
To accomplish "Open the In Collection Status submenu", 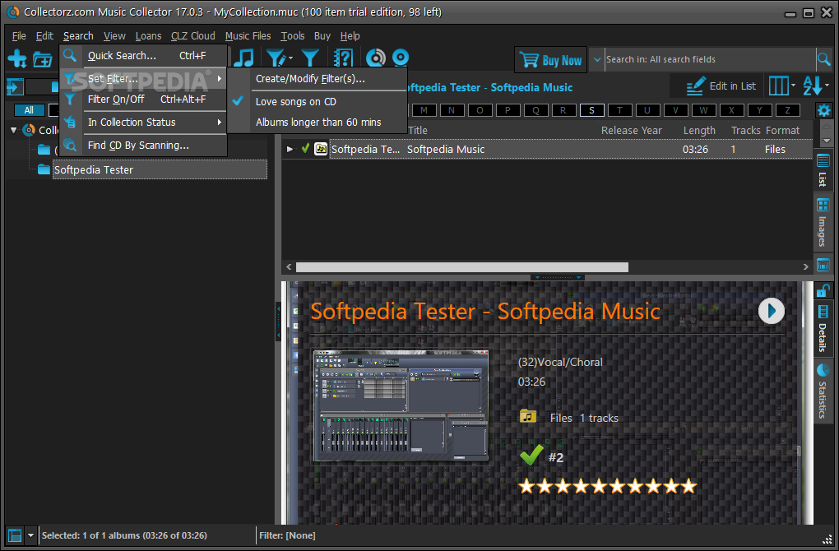I will click(x=143, y=122).
